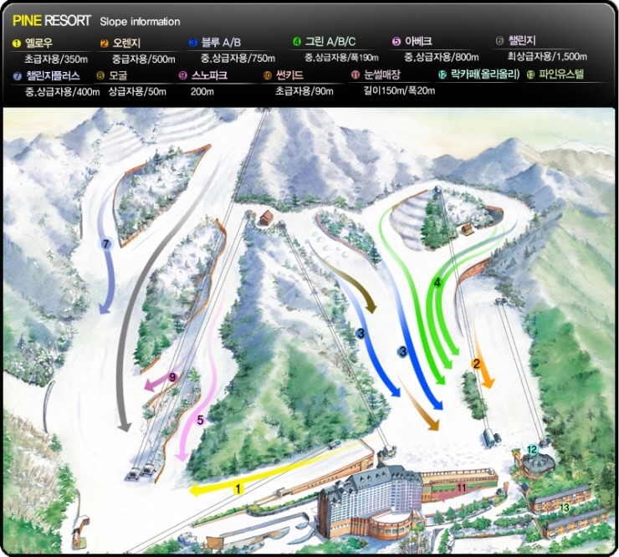Select the 12 marker above the round cafe

coord(532,449)
